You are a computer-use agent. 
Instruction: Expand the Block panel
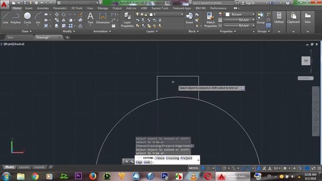click(193, 31)
